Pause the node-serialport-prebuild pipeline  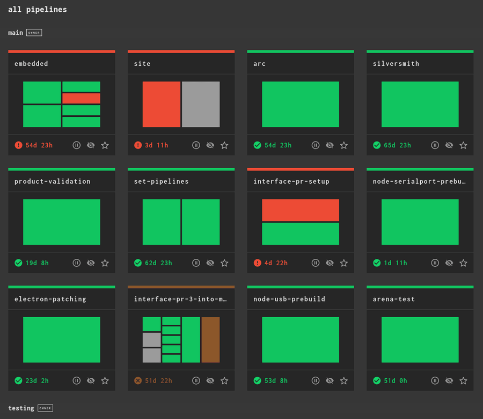point(435,263)
